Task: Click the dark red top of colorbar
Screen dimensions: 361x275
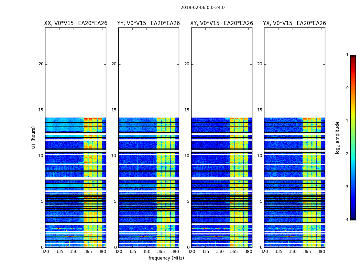Action: coord(353,57)
